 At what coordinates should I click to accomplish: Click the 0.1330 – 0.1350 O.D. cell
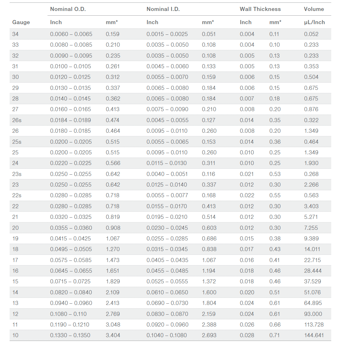[x=70, y=335]
